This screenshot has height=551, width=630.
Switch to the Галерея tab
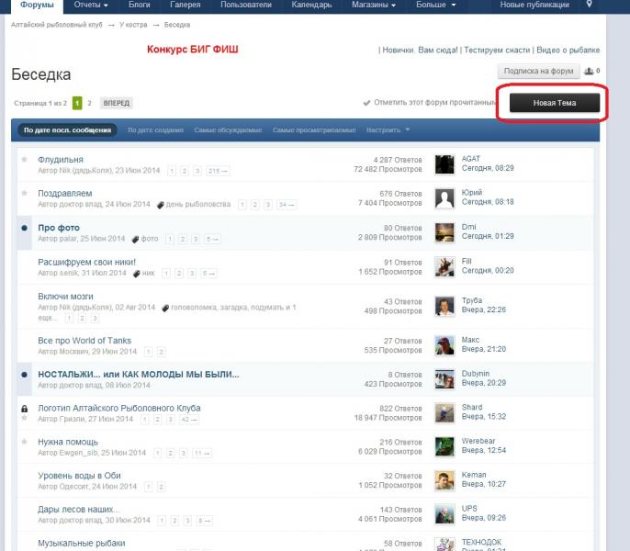186,6
